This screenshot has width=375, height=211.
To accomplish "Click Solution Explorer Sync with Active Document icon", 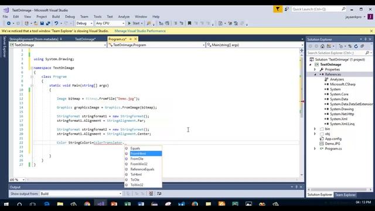I will tap(350, 46).
